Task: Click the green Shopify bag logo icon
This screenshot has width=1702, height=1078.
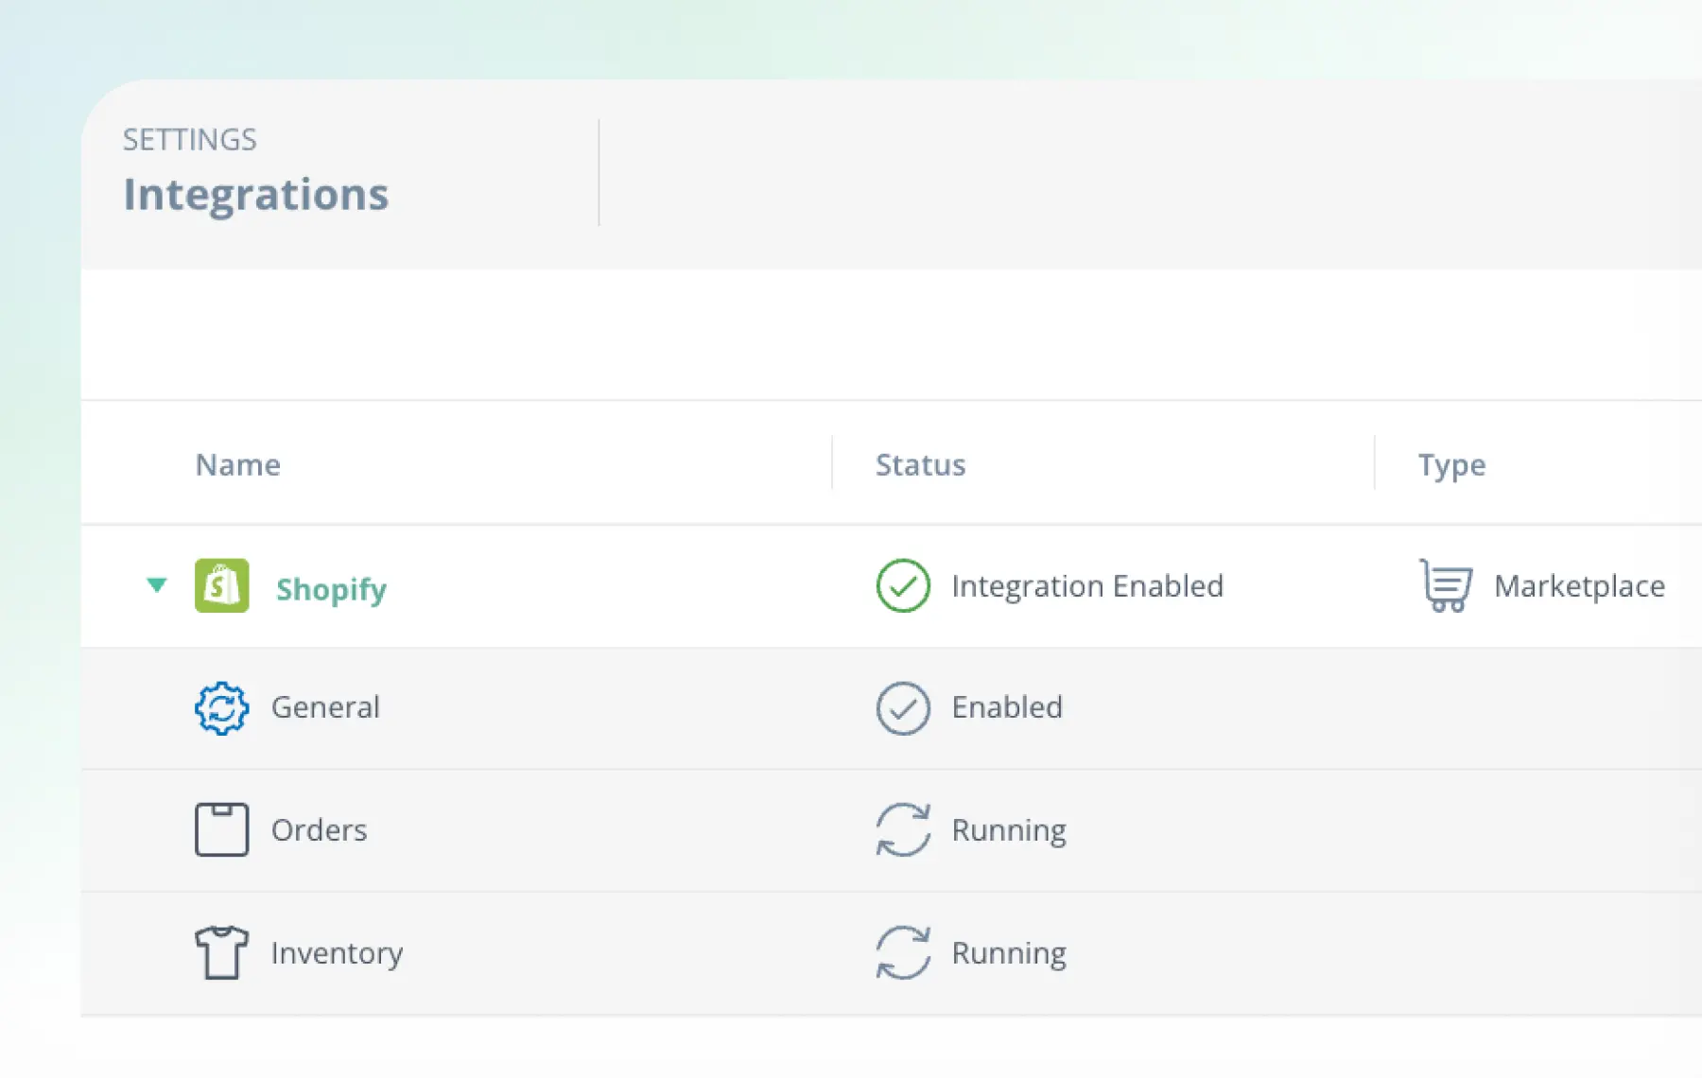Action: [221, 586]
